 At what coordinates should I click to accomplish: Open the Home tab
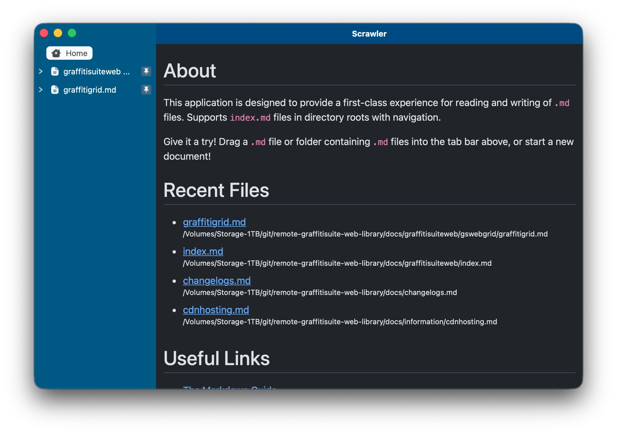(69, 53)
